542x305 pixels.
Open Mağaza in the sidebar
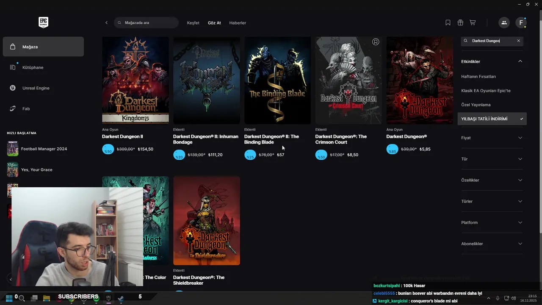click(43, 47)
